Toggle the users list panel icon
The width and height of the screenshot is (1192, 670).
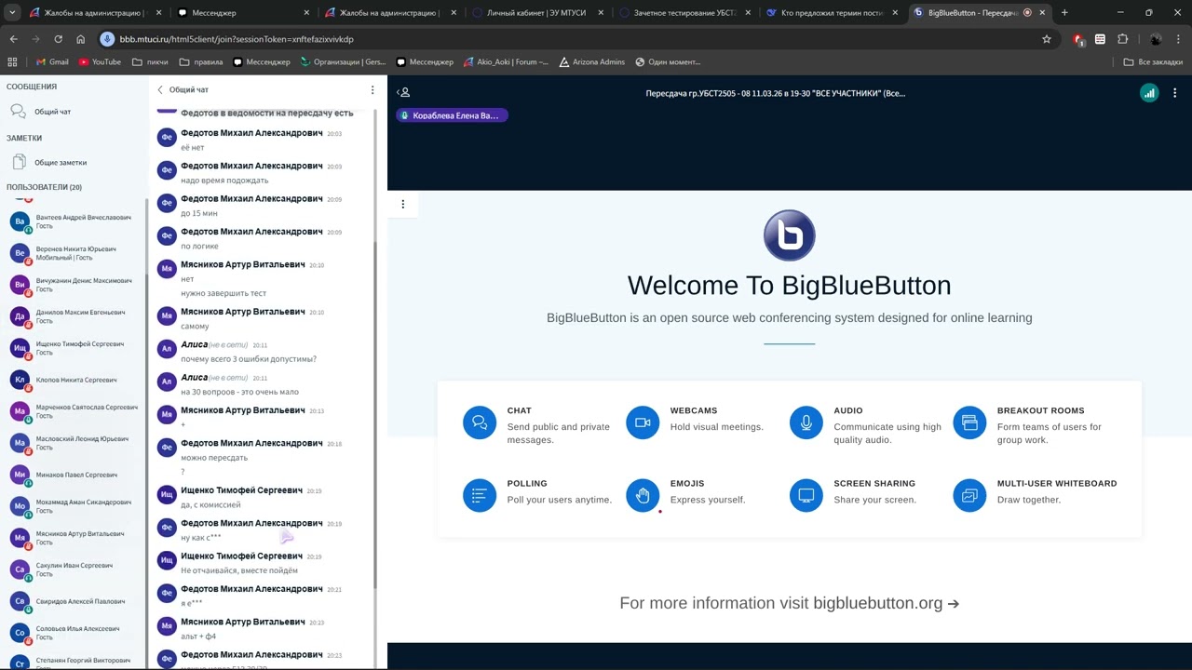pos(403,93)
